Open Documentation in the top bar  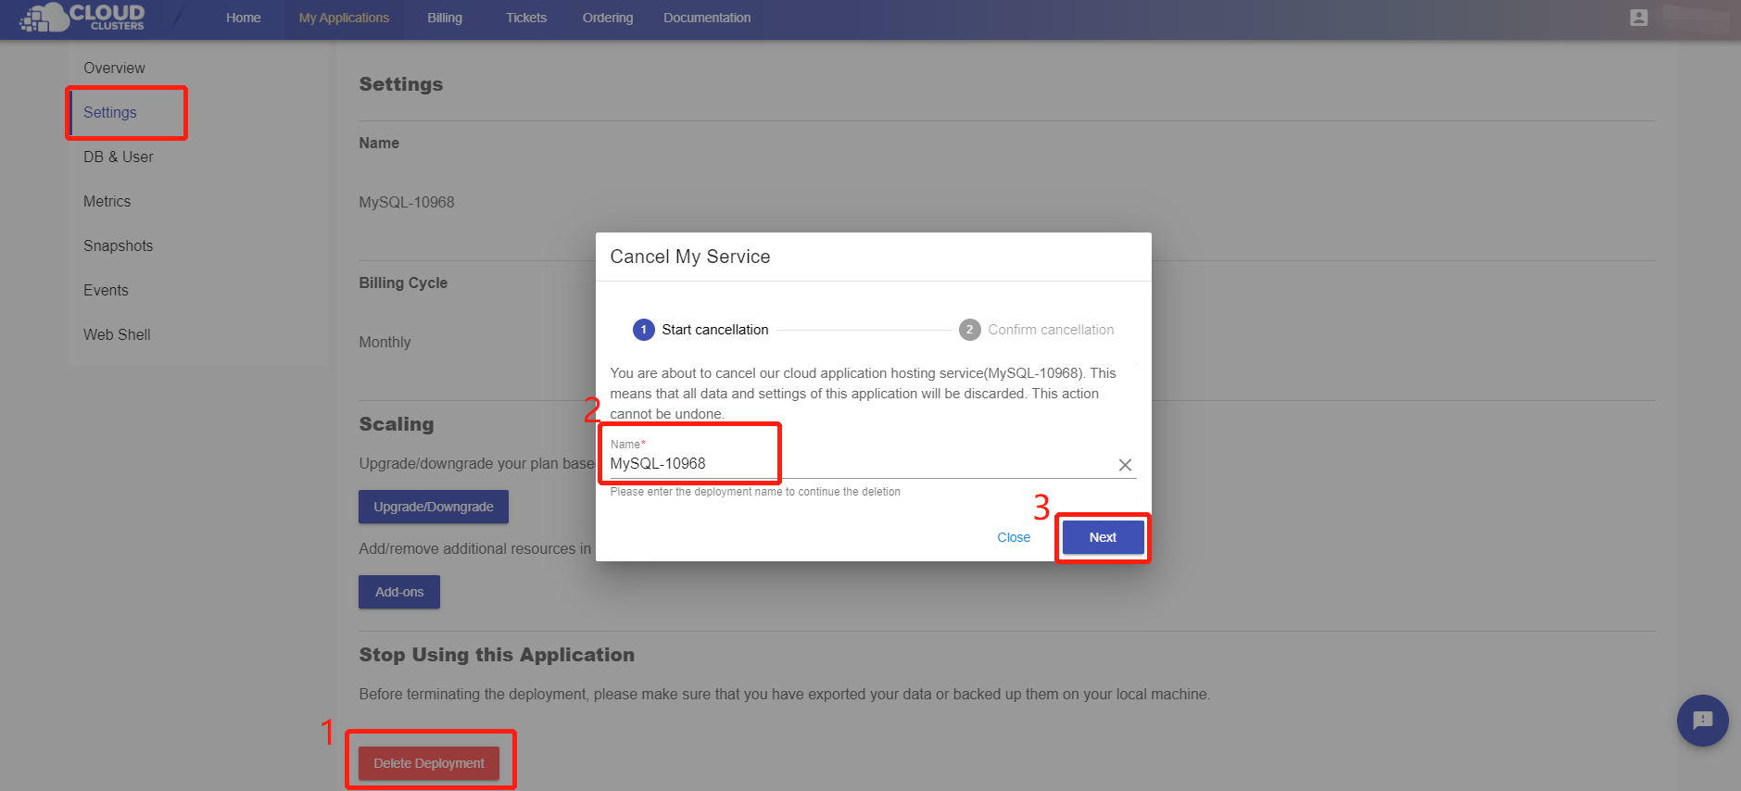click(x=707, y=18)
